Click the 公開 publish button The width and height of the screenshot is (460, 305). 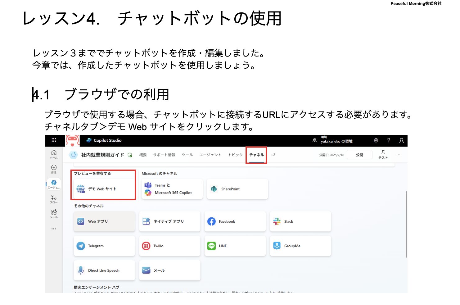click(359, 155)
